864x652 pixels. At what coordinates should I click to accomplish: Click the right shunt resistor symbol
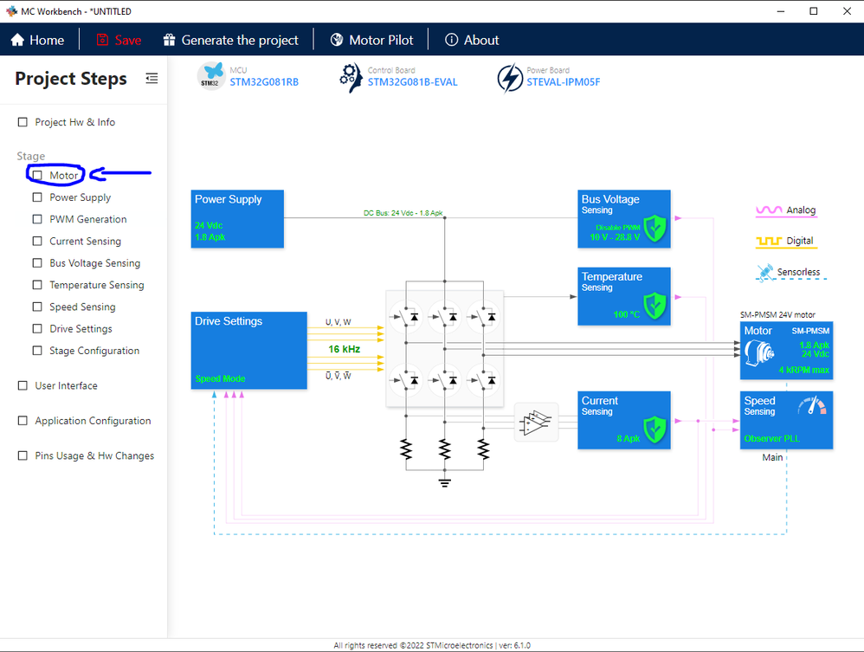pos(483,449)
